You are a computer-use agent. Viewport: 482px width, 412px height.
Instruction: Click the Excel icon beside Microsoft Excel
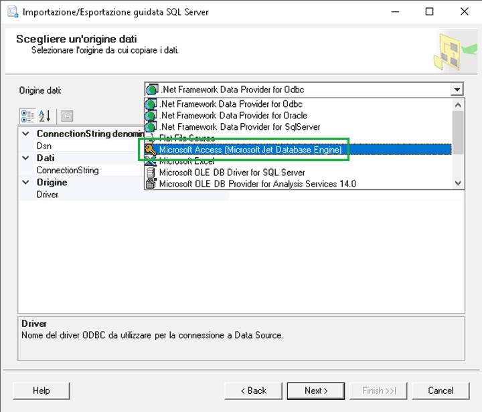(151, 161)
